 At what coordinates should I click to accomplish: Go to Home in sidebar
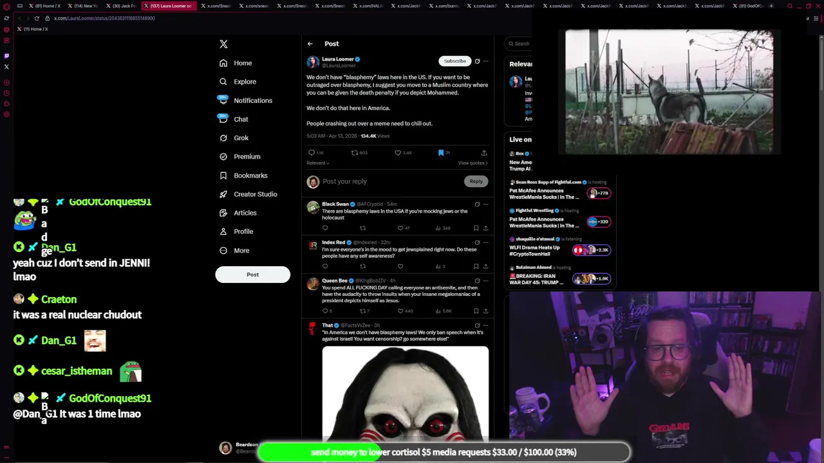coord(236,63)
